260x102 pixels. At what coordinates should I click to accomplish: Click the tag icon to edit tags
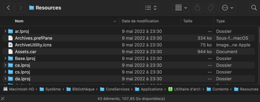pyautogui.click(x=210, y=8)
